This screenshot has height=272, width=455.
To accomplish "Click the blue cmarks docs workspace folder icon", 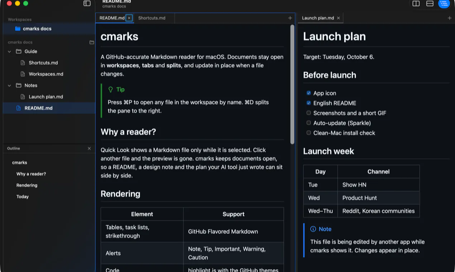I will click(x=18, y=29).
